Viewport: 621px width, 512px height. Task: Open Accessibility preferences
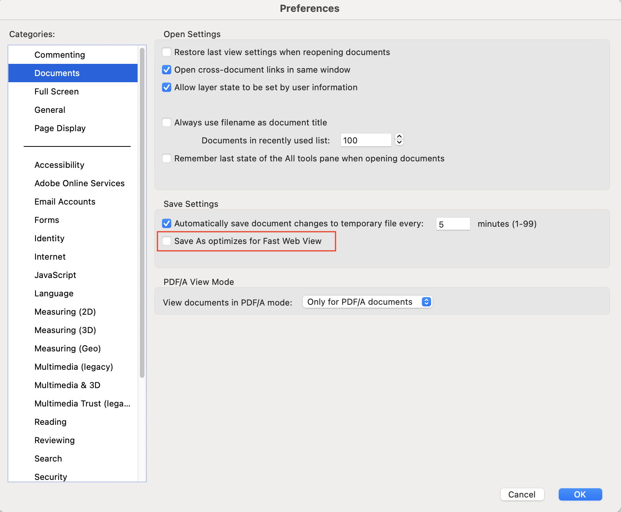click(59, 165)
